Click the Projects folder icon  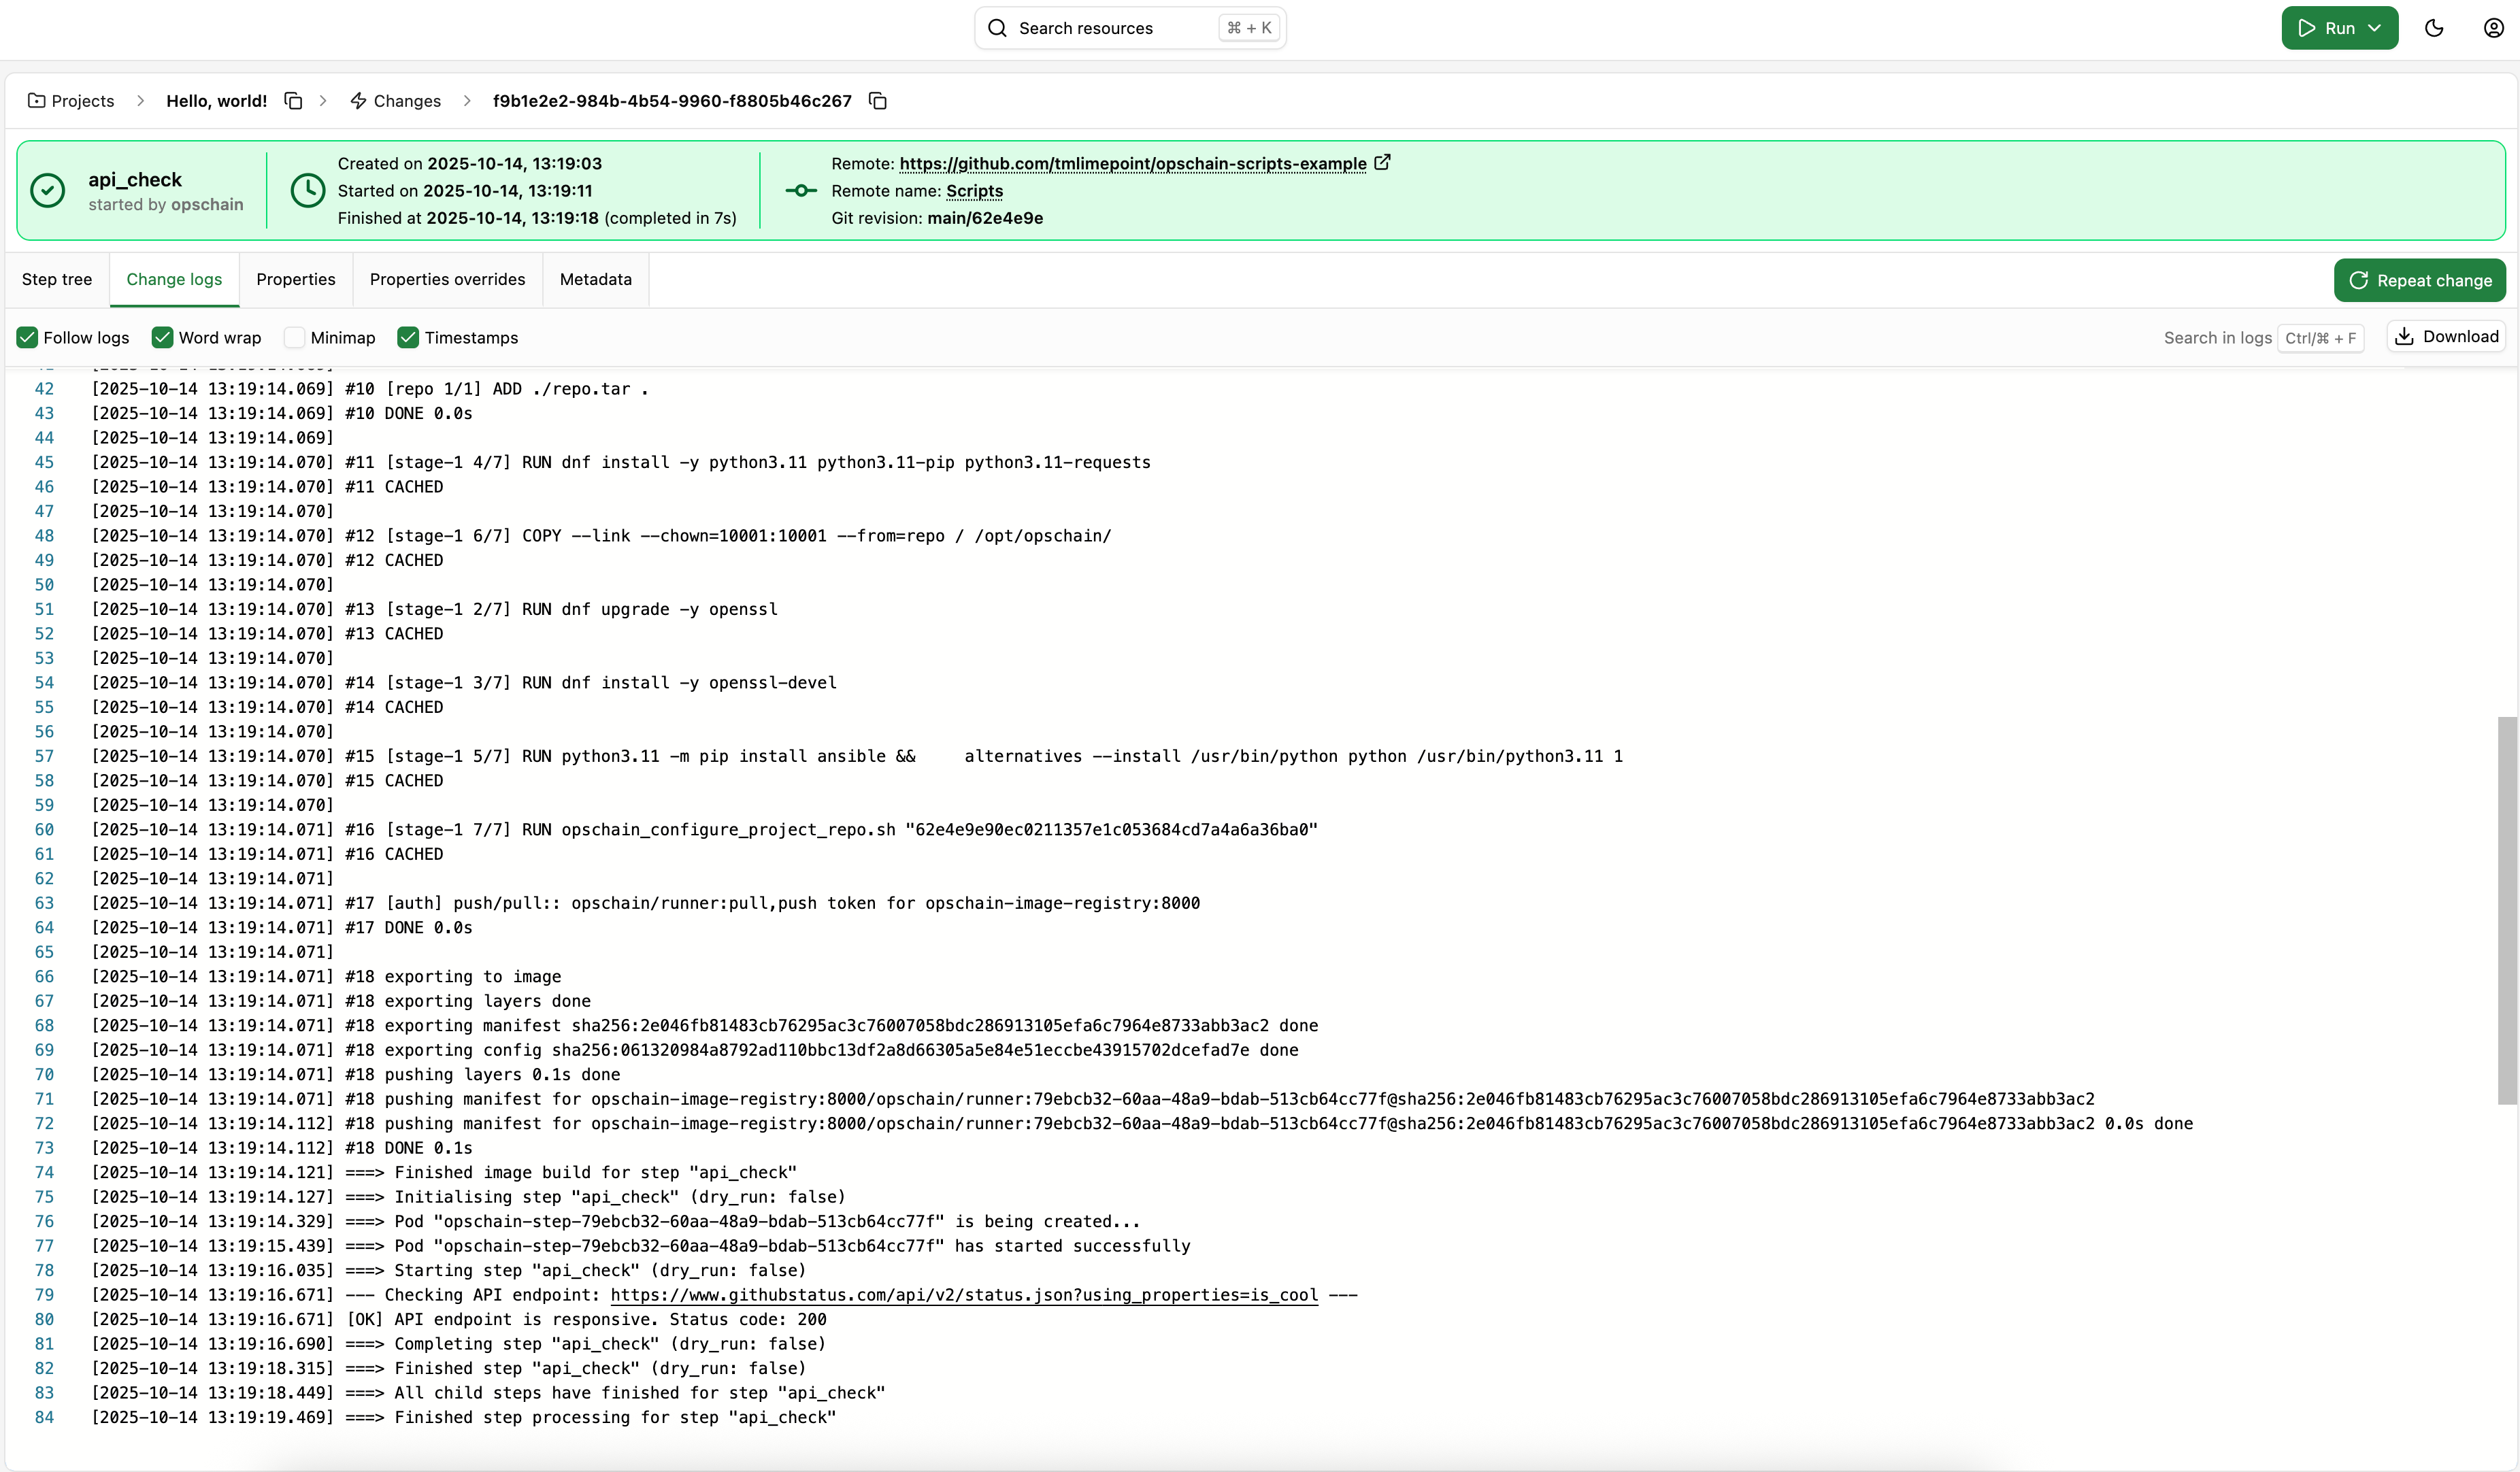[36, 100]
